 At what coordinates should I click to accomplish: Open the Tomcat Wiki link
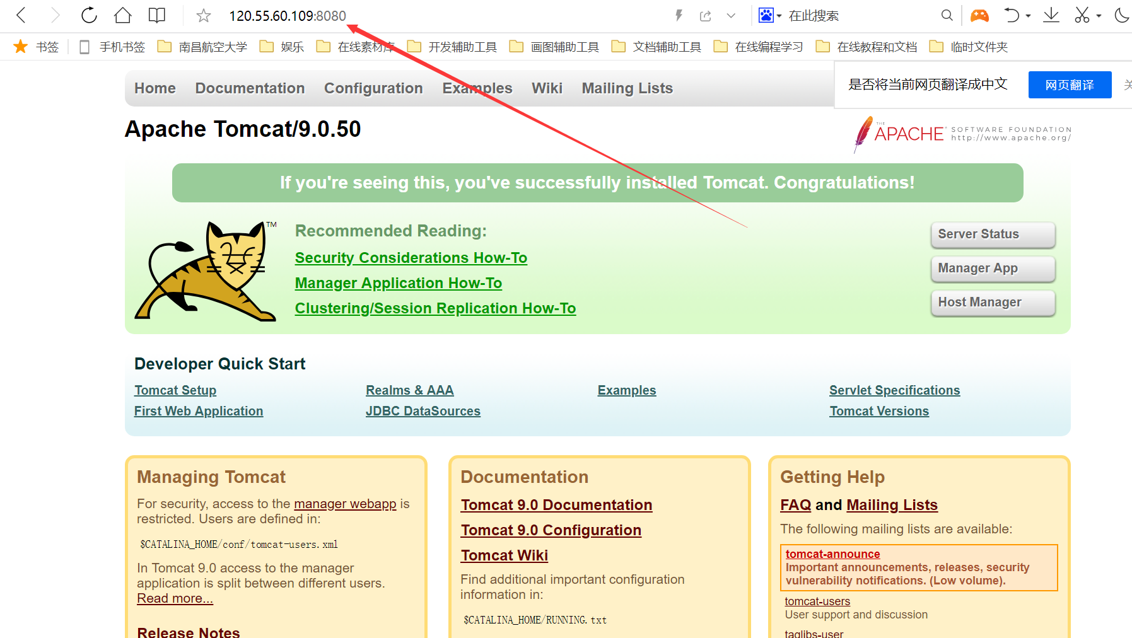tap(505, 555)
